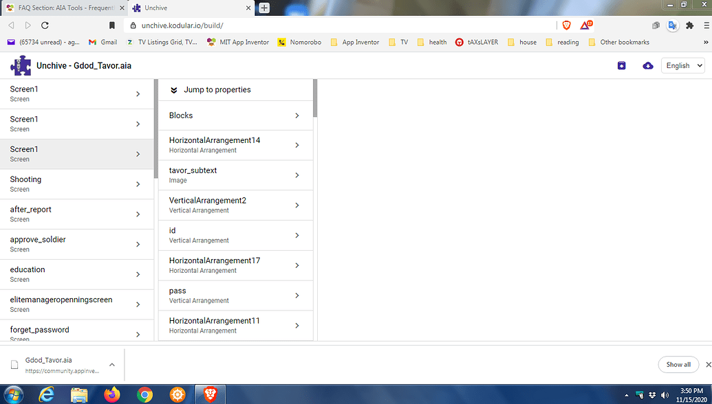Open the unread mail bookmark

tap(43, 42)
